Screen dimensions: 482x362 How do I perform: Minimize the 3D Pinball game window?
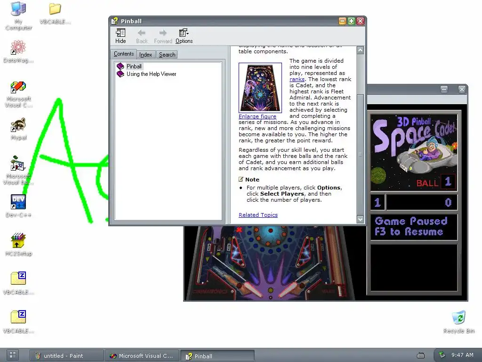coord(444,89)
